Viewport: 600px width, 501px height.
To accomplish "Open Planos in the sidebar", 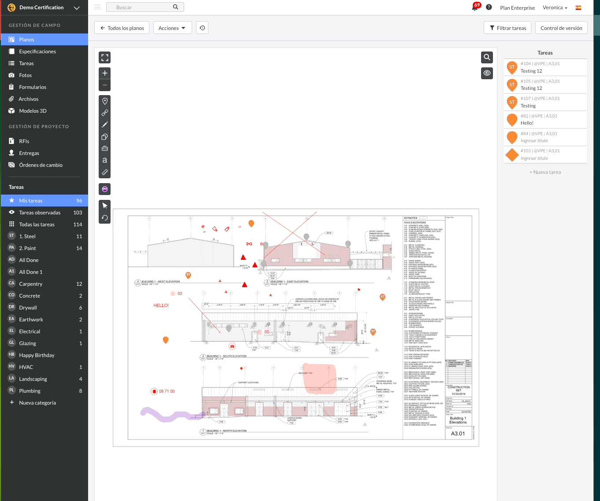I will [44, 40].
